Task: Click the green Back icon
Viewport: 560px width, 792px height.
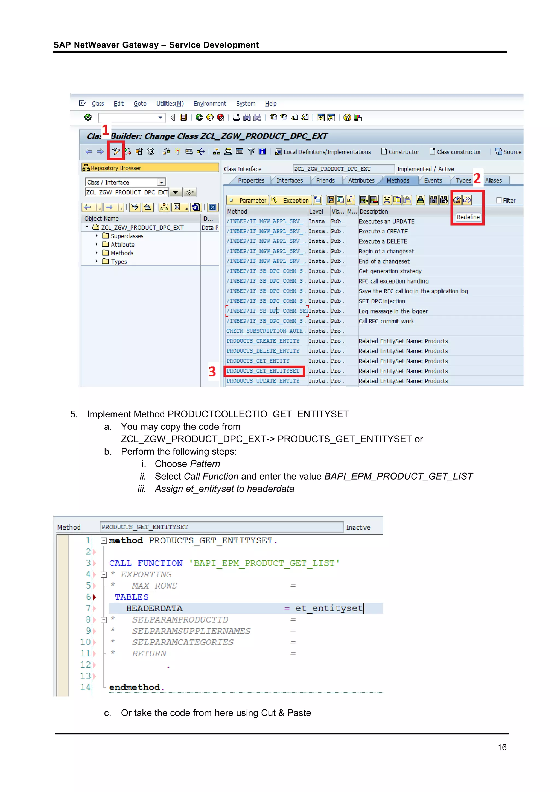Action: (199, 118)
